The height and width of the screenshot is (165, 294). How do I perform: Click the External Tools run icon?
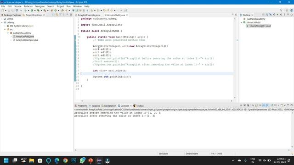point(45,11)
